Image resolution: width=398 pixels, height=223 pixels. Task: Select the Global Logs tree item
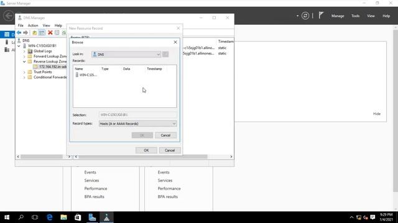pyautogui.click(x=42, y=51)
